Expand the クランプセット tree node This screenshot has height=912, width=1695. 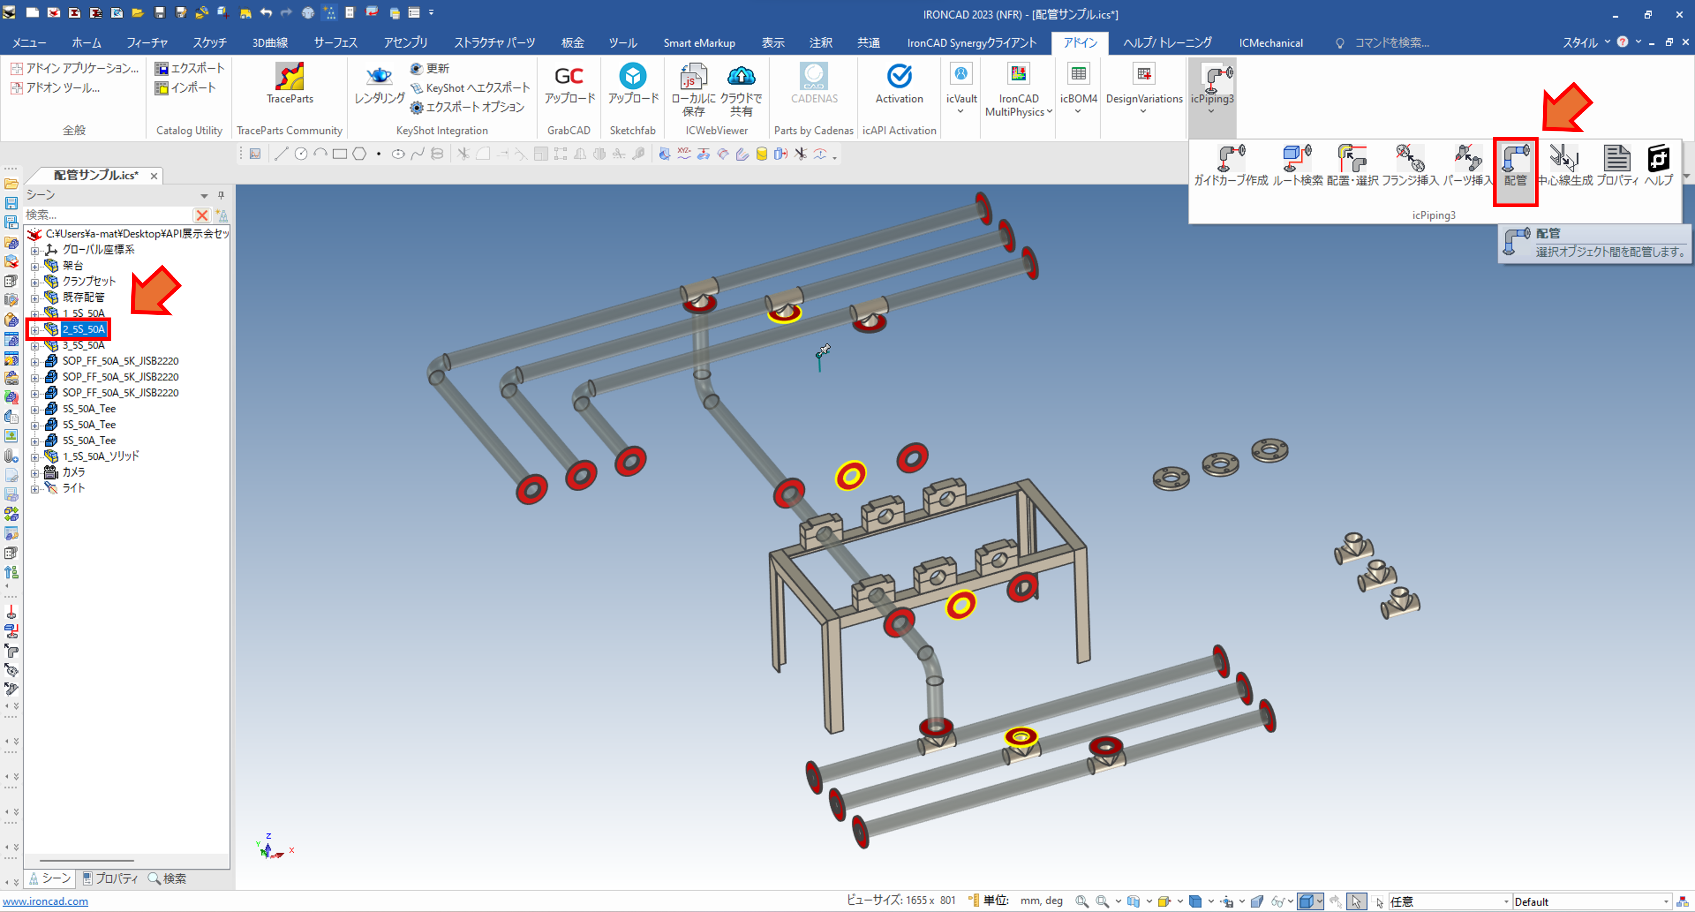pos(35,282)
